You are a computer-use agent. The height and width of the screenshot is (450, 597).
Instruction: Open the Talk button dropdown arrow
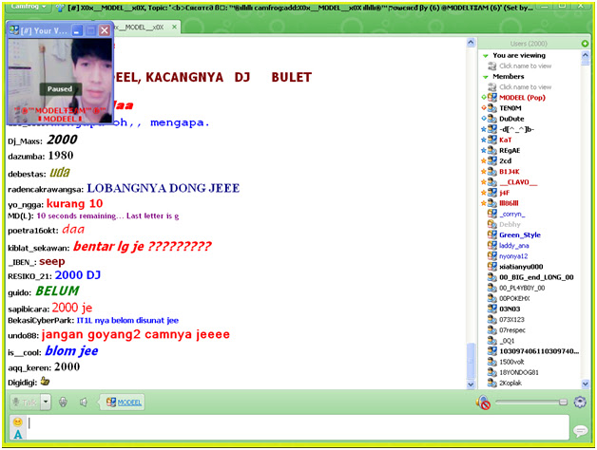[x=46, y=403]
